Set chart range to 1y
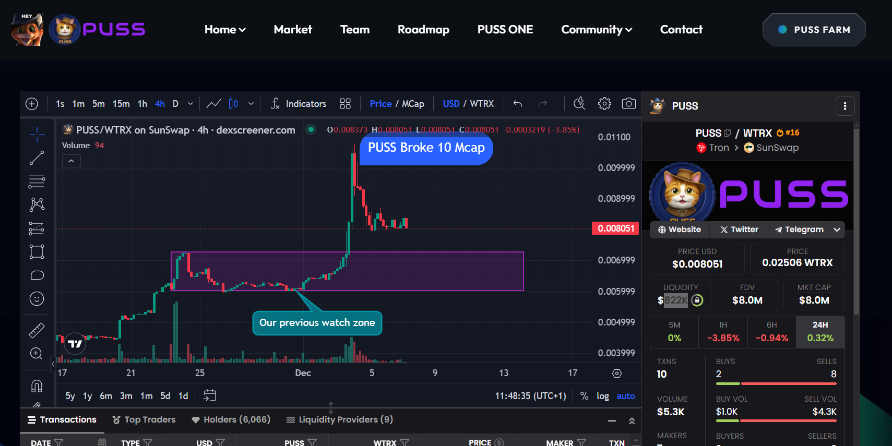The height and width of the screenshot is (446, 892). (87, 396)
